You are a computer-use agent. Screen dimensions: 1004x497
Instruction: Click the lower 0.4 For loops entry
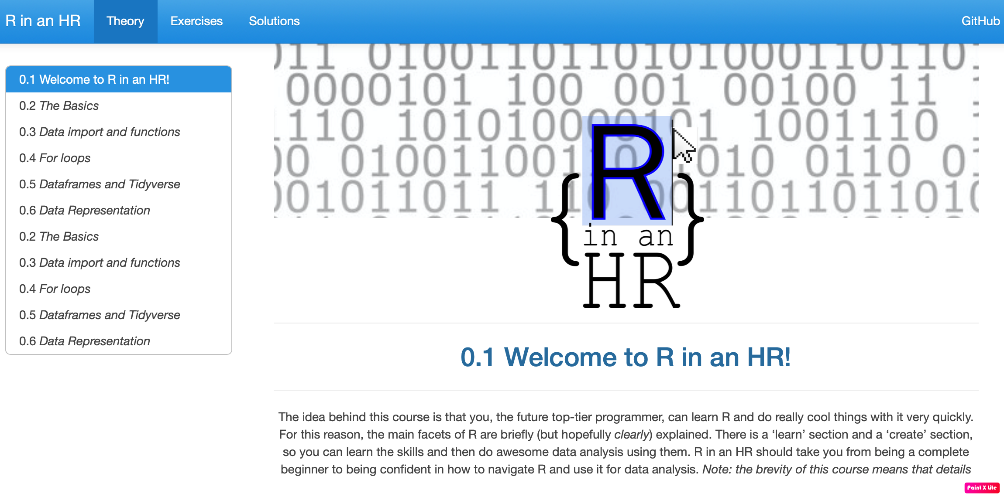(55, 289)
